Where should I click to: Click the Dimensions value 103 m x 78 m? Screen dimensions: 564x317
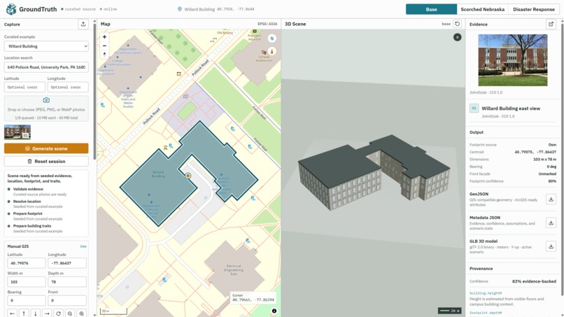coord(544,159)
